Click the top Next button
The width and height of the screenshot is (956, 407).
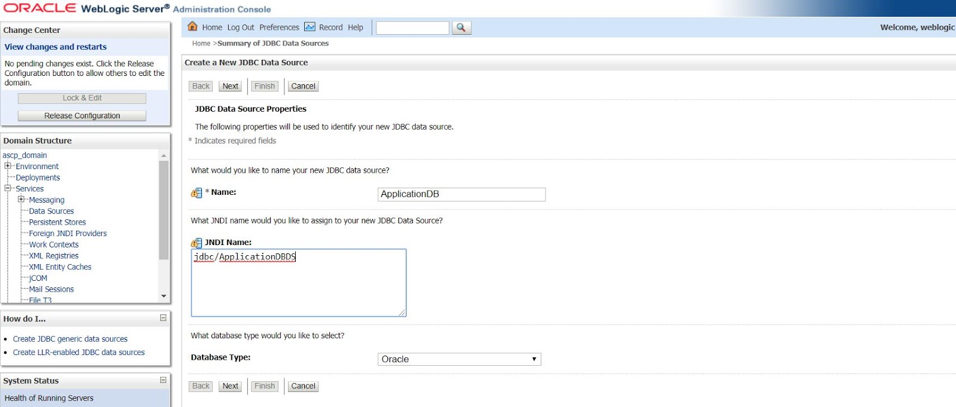pyautogui.click(x=230, y=86)
